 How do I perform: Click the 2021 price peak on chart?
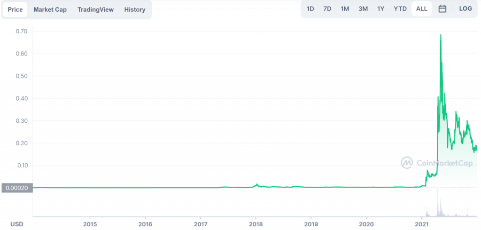coord(441,35)
